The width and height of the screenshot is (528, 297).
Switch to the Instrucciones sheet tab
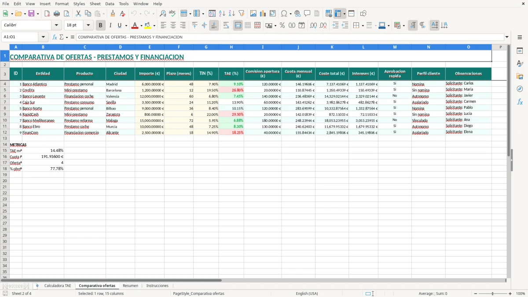point(157,286)
